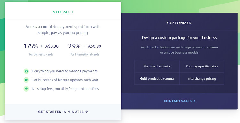Open the Contact Sales link

click(180, 101)
